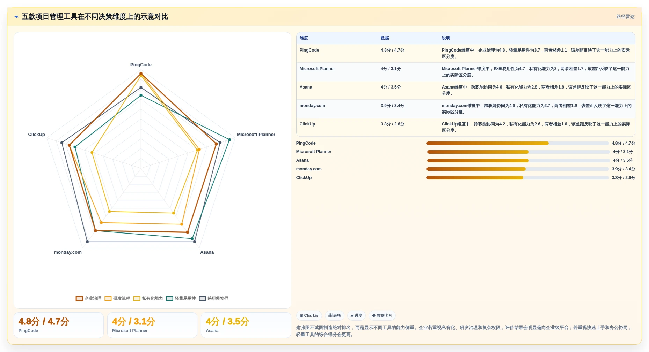Click the monday.com progress bar

518,169
